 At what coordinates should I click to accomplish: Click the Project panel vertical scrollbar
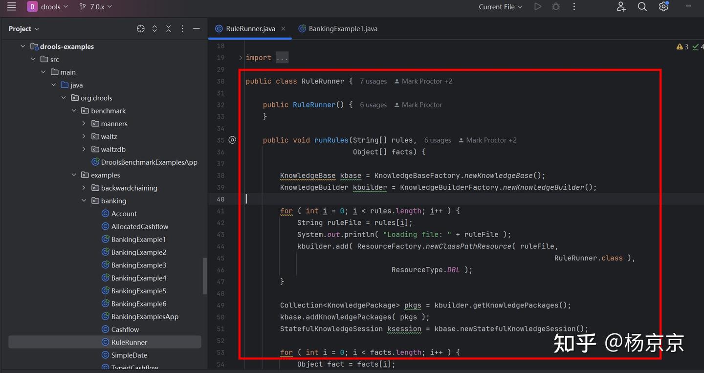pos(205,276)
